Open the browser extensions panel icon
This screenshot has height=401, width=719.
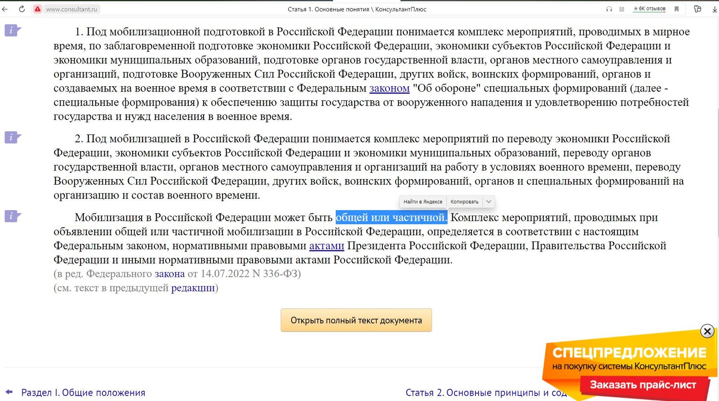coord(697,9)
